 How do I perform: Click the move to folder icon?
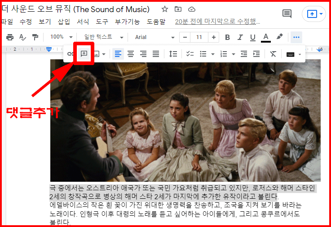(x=178, y=9)
